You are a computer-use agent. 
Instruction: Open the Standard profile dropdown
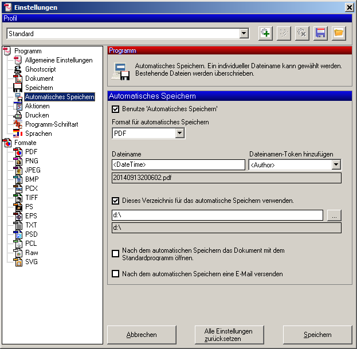[x=244, y=34]
